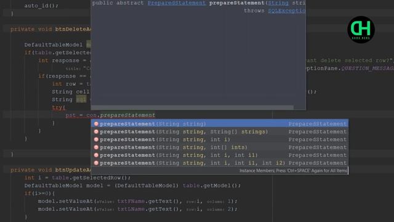
Task: Click method icon of prepareStatement(String string)
Action: point(96,124)
